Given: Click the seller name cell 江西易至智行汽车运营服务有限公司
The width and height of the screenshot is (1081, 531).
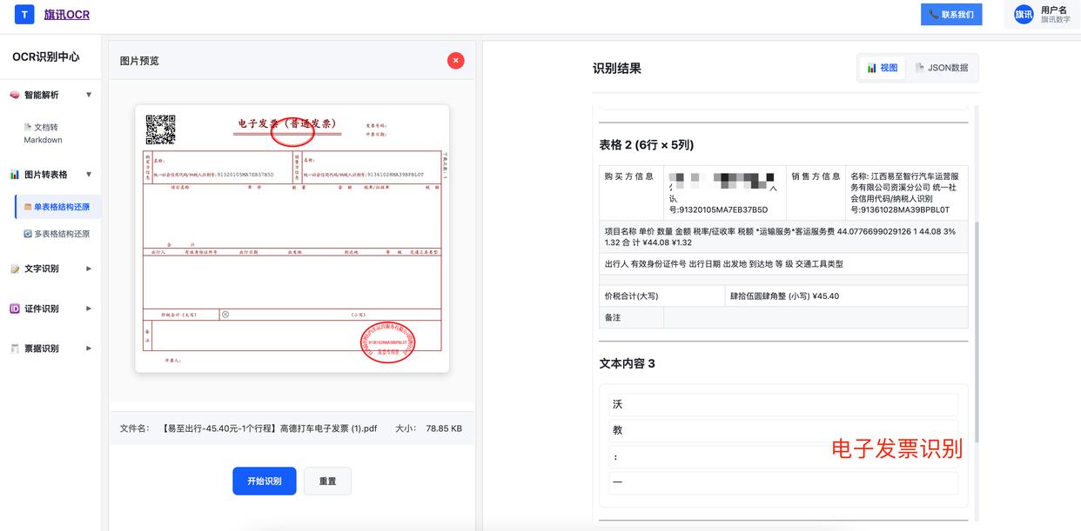Looking at the screenshot, I should (907, 193).
